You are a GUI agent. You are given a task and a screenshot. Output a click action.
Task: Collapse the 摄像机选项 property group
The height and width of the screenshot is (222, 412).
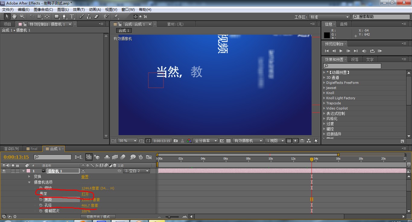click(x=29, y=182)
